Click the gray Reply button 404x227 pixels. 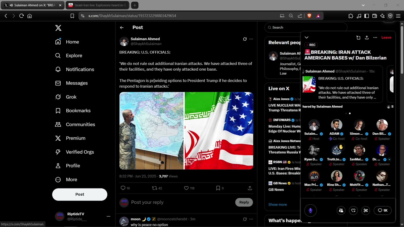coord(244,202)
